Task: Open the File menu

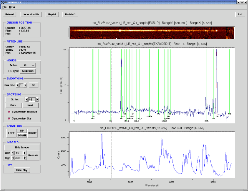Action: [4, 7]
